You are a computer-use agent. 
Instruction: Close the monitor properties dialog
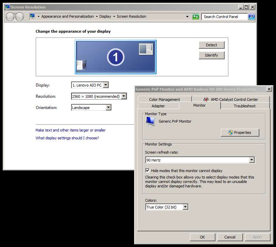(269, 89)
